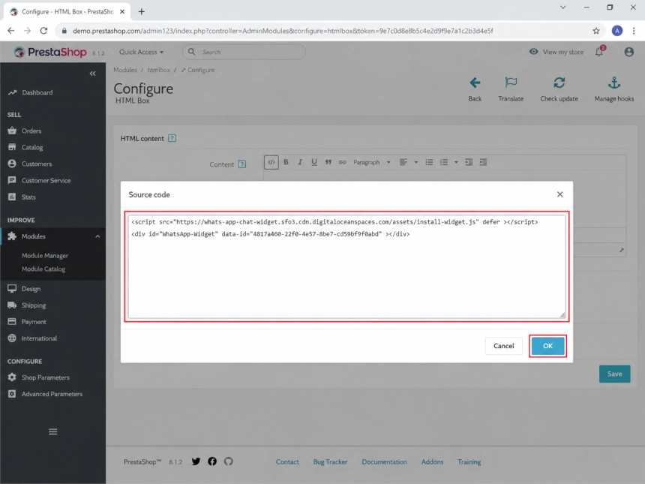Open PrestaShop Facebook footer icon
Screen dimensions: 645x484
click(x=212, y=461)
